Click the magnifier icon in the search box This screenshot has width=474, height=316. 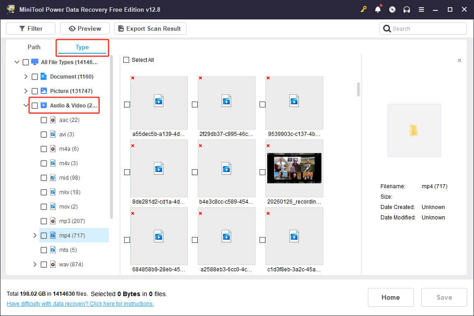[387, 28]
